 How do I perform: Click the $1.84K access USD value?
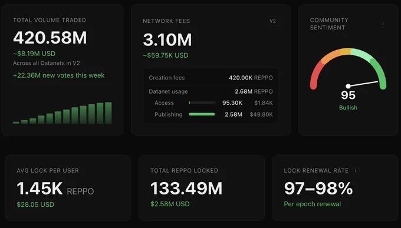[x=264, y=103]
